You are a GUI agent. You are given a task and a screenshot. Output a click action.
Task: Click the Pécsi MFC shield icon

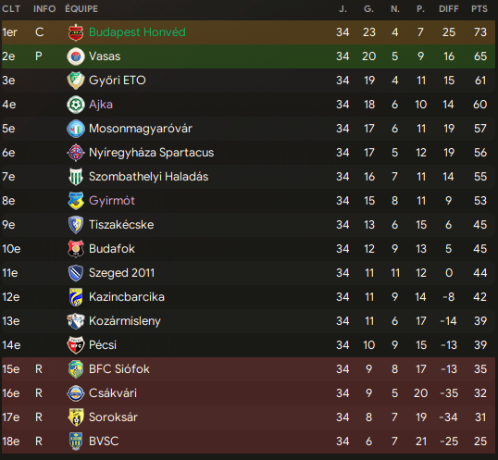click(x=76, y=345)
